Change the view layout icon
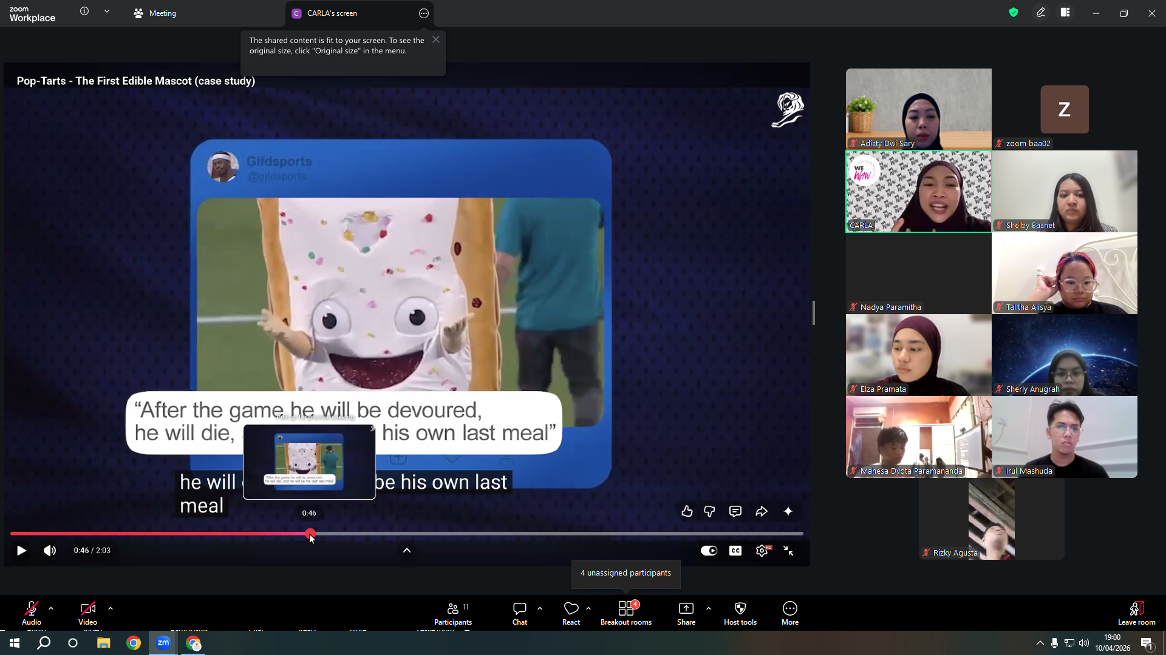The height and width of the screenshot is (655, 1166). click(1065, 13)
